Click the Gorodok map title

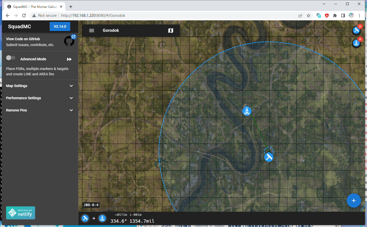tap(111, 31)
